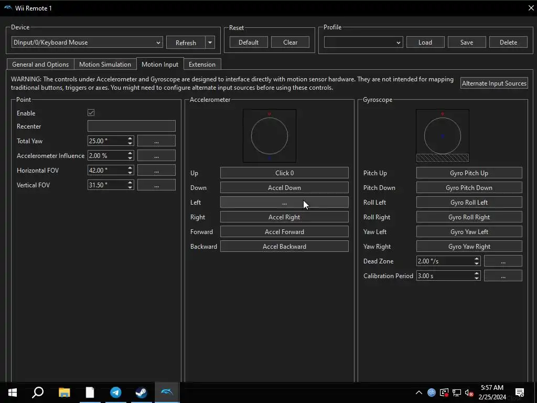Remap the Gyro Pitch Up button
This screenshot has width=537, height=403.
pyautogui.click(x=469, y=173)
